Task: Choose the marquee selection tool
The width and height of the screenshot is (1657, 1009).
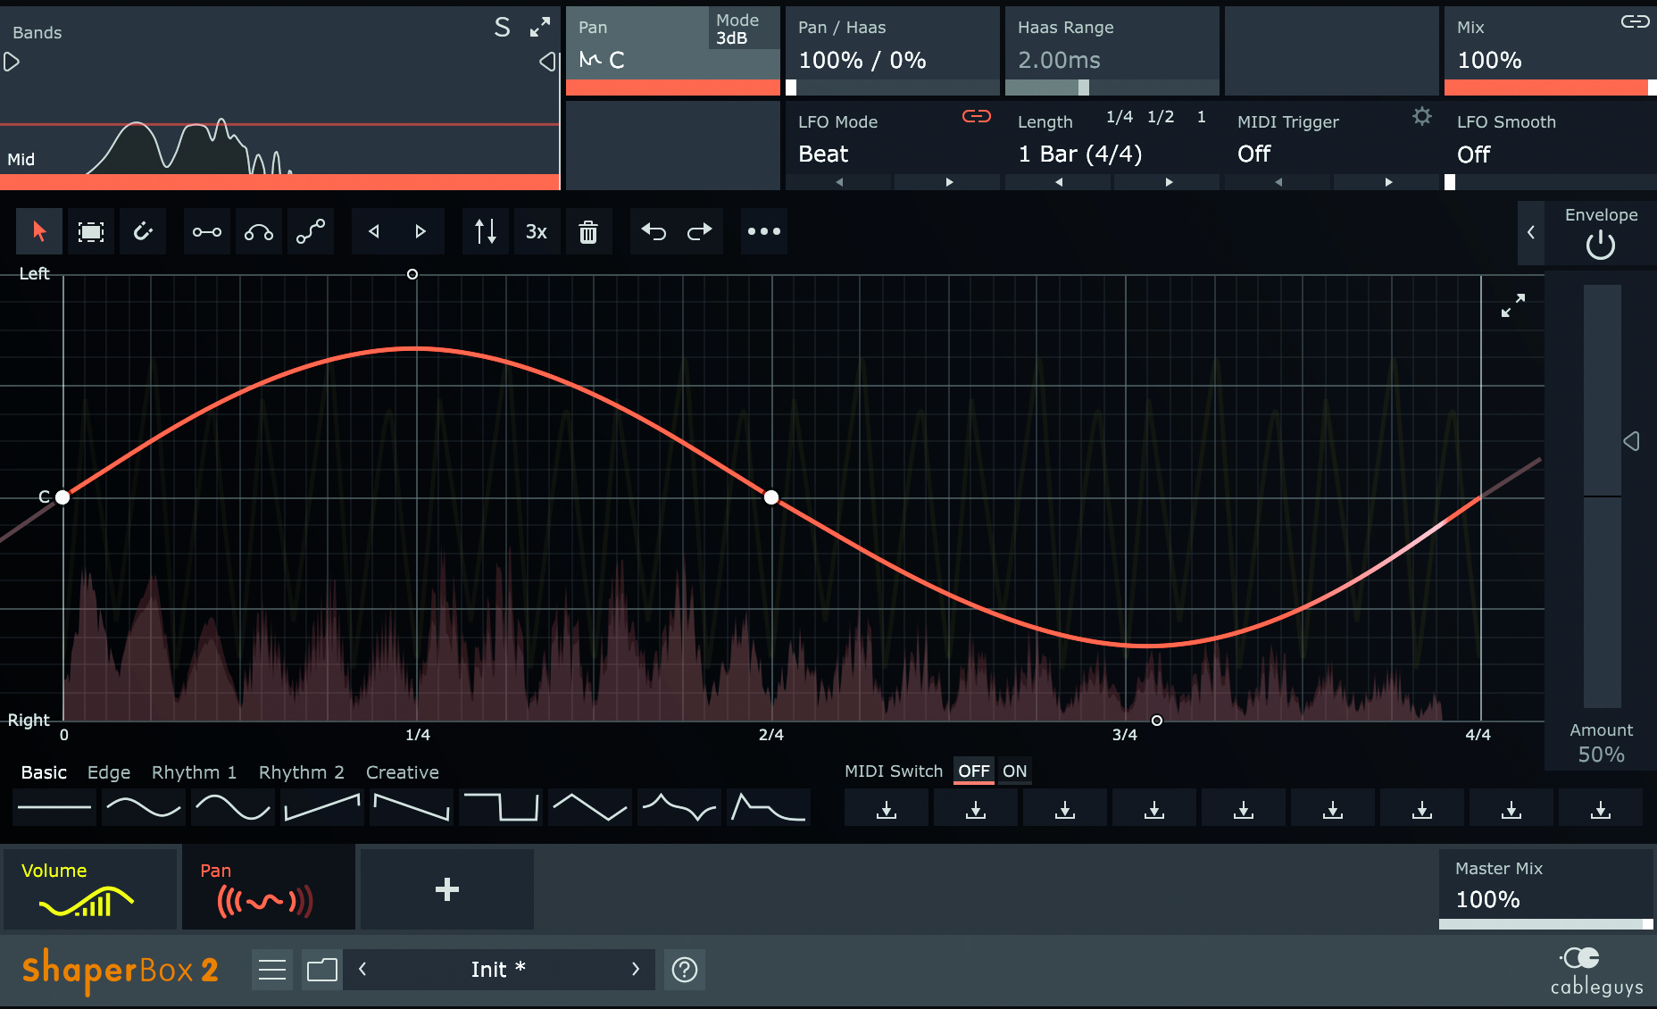Action: click(x=91, y=232)
